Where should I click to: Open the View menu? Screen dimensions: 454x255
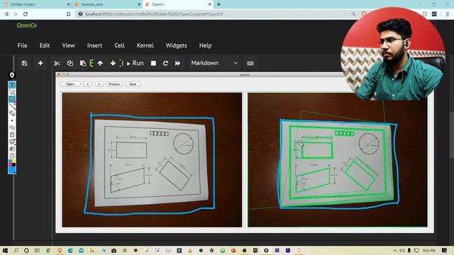[68, 45]
